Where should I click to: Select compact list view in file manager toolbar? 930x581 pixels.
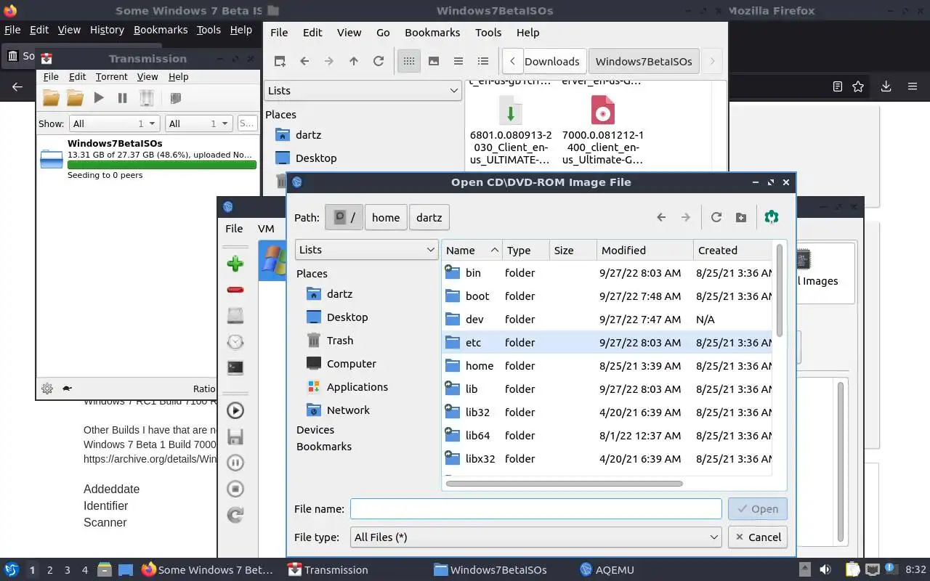tap(458, 61)
